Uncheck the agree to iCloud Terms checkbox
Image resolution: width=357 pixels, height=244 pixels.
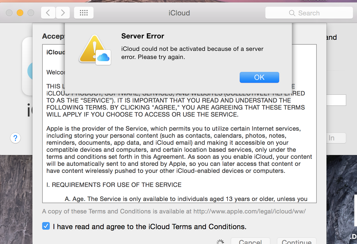coord(46,226)
